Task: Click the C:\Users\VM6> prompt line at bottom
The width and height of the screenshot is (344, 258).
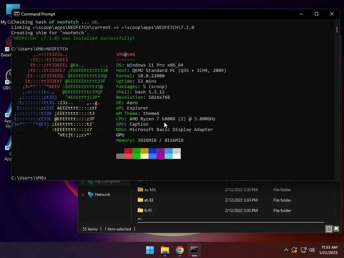Action: 29,178
